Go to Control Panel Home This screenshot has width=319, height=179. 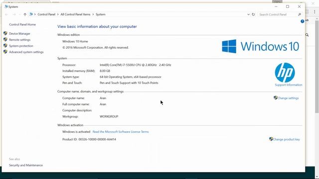click(x=22, y=24)
